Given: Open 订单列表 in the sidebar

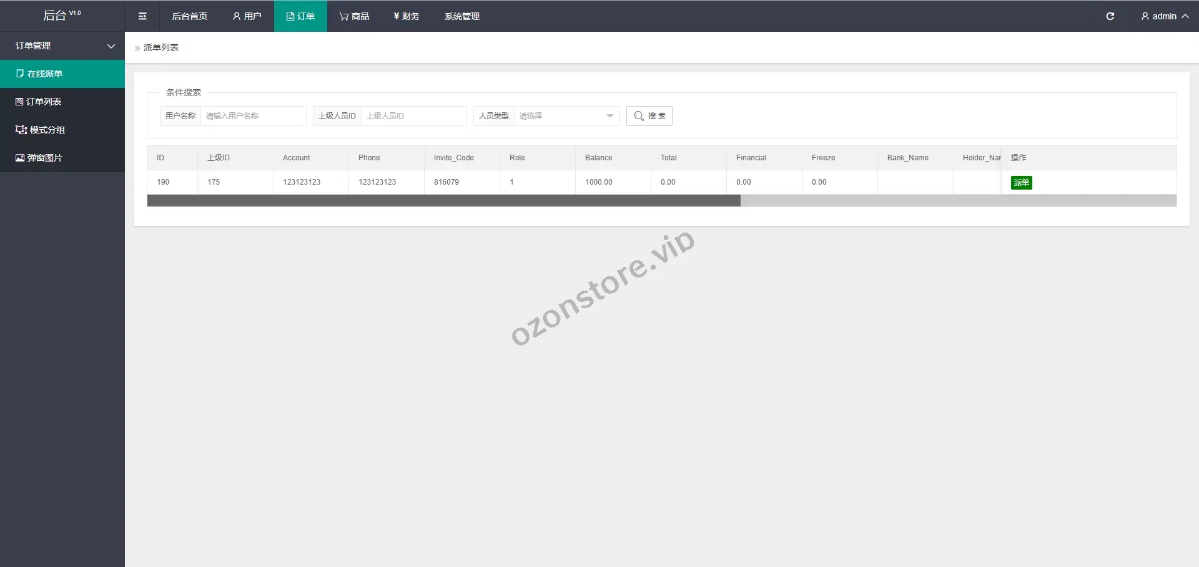Looking at the screenshot, I should click(44, 102).
